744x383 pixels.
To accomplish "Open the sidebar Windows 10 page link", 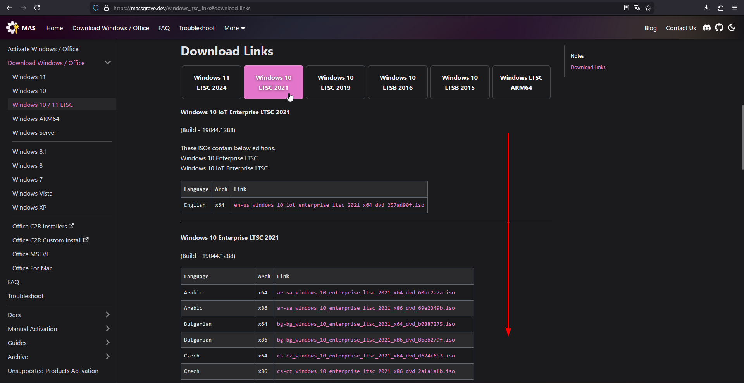I will 29,91.
